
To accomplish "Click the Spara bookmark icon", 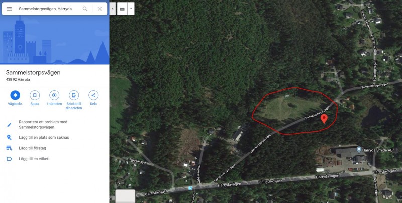I will [35, 95].
